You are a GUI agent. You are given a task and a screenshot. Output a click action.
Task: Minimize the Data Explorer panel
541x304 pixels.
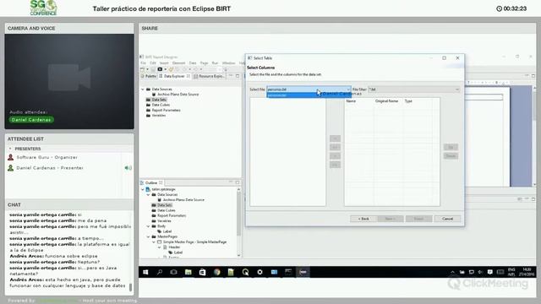tap(231, 76)
